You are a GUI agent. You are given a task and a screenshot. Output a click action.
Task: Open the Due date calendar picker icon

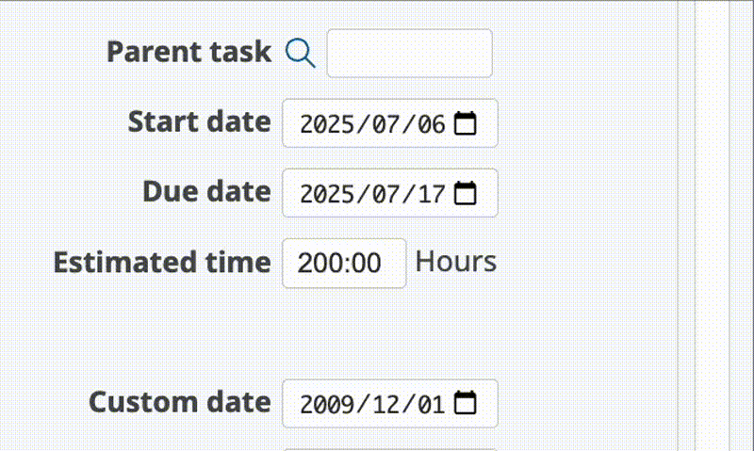click(x=466, y=194)
